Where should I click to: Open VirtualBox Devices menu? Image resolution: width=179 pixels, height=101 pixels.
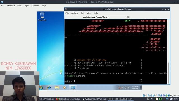pos(35,6)
